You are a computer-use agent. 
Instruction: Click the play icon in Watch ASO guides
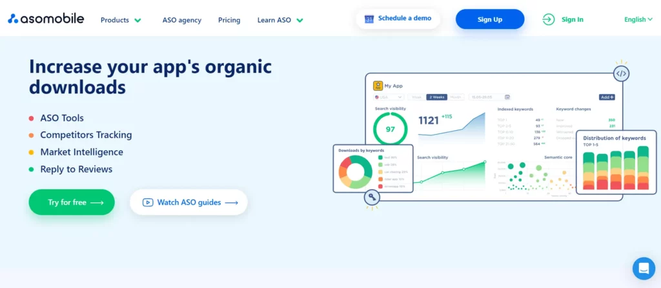pyautogui.click(x=148, y=202)
